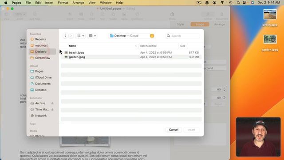This screenshot has width=284, height=160.
Task: Open the Format menu
Action: tap(63, 3)
